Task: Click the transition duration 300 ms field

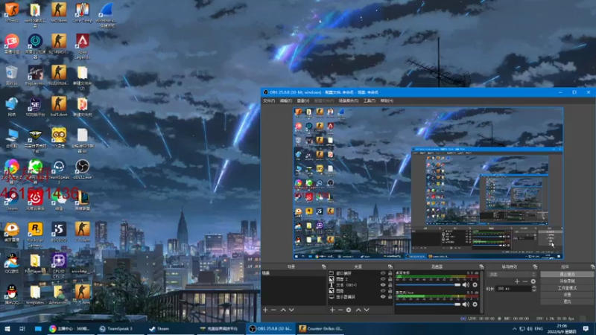Action: [x=513, y=289]
